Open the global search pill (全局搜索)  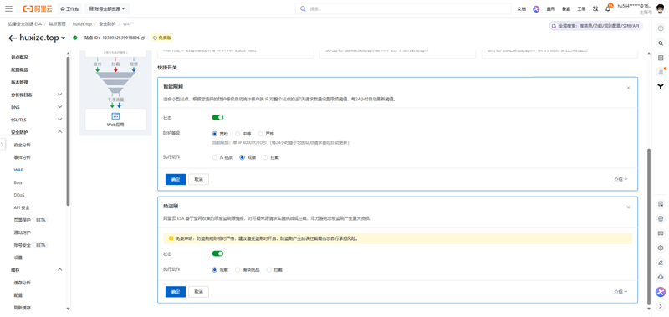(x=596, y=26)
